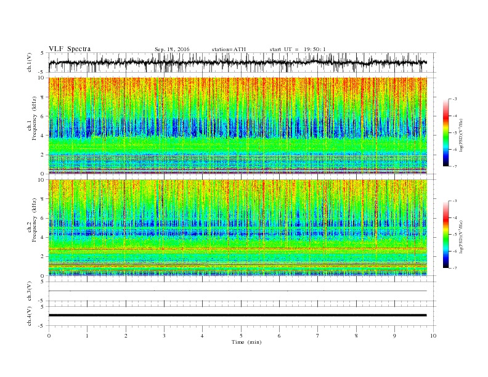The height and width of the screenshot is (377, 488).
Task: Click the 'ch.1(V)' waveform axis label
Action: pos(30,62)
